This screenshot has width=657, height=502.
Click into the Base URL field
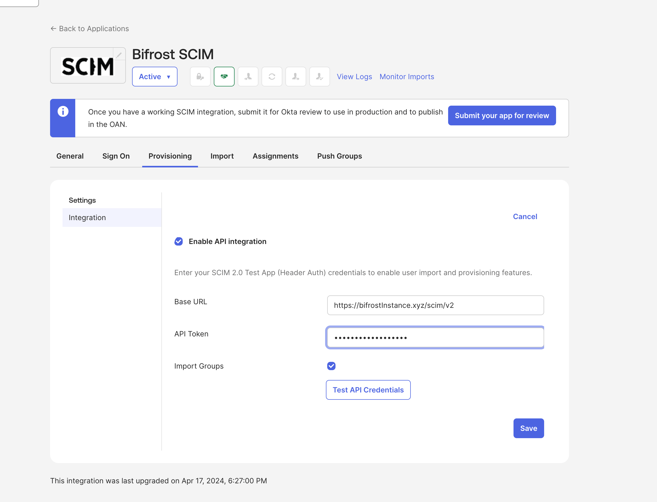click(435, 305)
